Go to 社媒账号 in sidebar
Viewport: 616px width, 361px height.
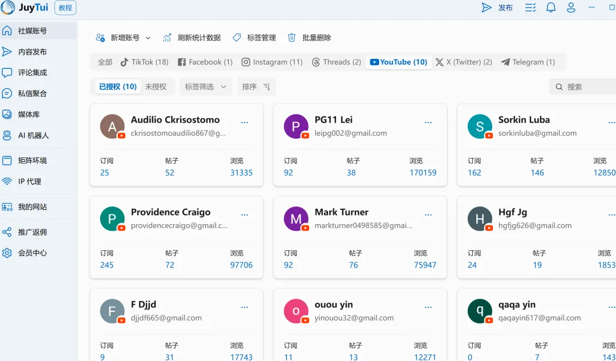click(x=38, y=31)
